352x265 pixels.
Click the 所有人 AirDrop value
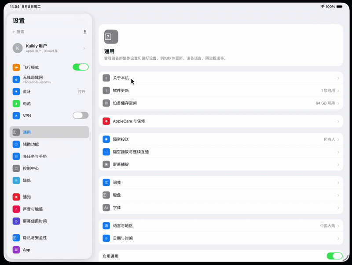click(329, 139)
